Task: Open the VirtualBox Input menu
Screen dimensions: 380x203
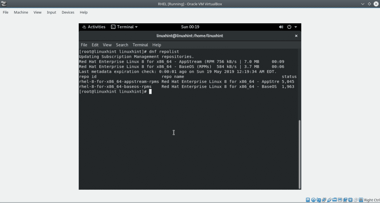Action: [51, 12]
